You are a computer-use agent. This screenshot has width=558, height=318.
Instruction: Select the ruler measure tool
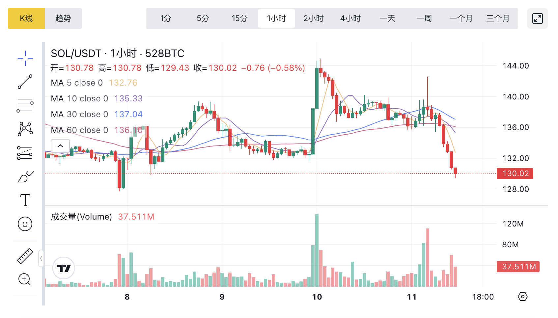point(25,256)
